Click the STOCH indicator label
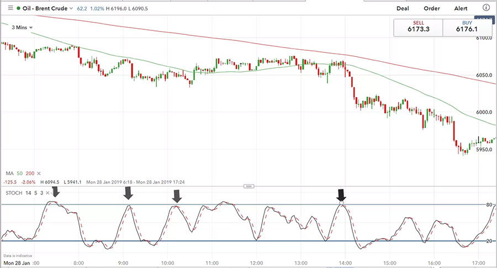Screen dimensions: 497x268 [14, 193]
